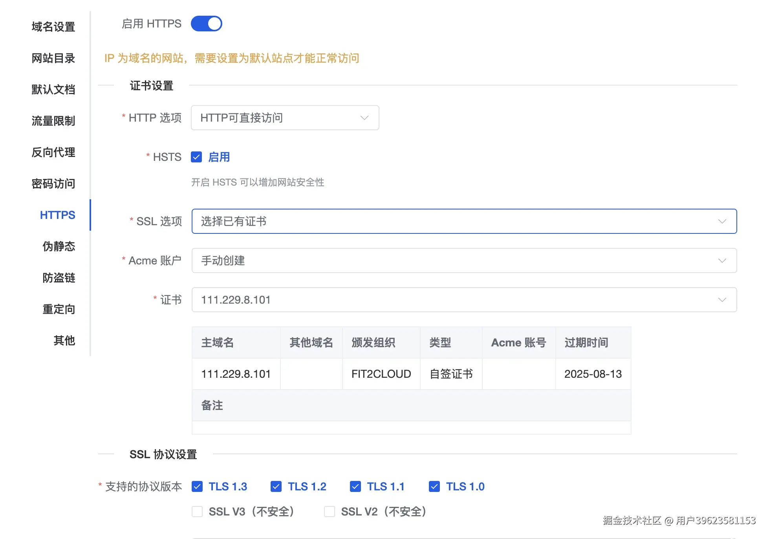Uncheck the HSTS 启用 checkbox
769x539 pixels.
click(x=196, y=157)
